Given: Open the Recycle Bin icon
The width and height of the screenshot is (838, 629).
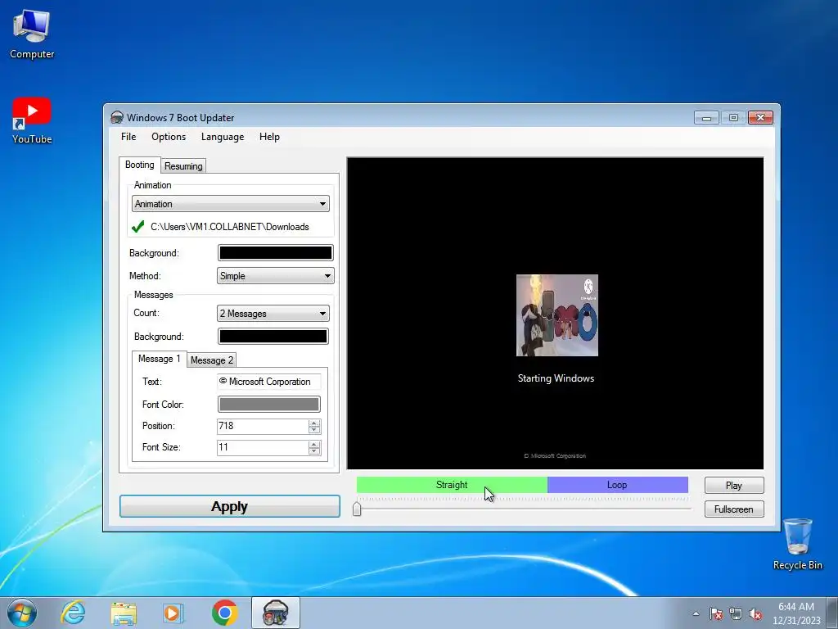Looking at the screenshot, I should 797,544.
